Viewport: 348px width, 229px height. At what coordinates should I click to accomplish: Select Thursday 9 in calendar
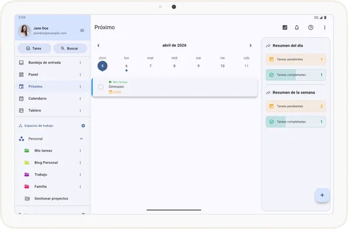click(x=198, y=66)
